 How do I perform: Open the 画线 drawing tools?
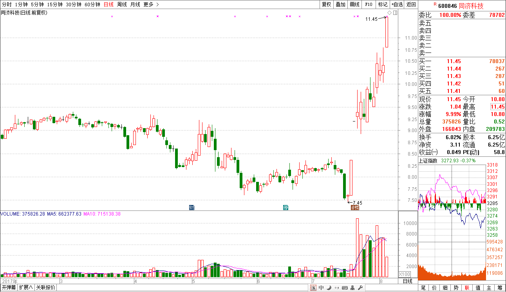(354, 4)
